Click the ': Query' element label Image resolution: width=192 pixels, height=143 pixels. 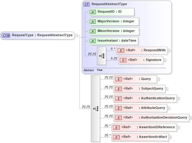[x=145, y=79]
